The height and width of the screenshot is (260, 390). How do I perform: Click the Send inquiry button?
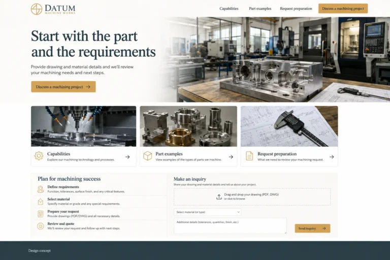pos(312,228)
